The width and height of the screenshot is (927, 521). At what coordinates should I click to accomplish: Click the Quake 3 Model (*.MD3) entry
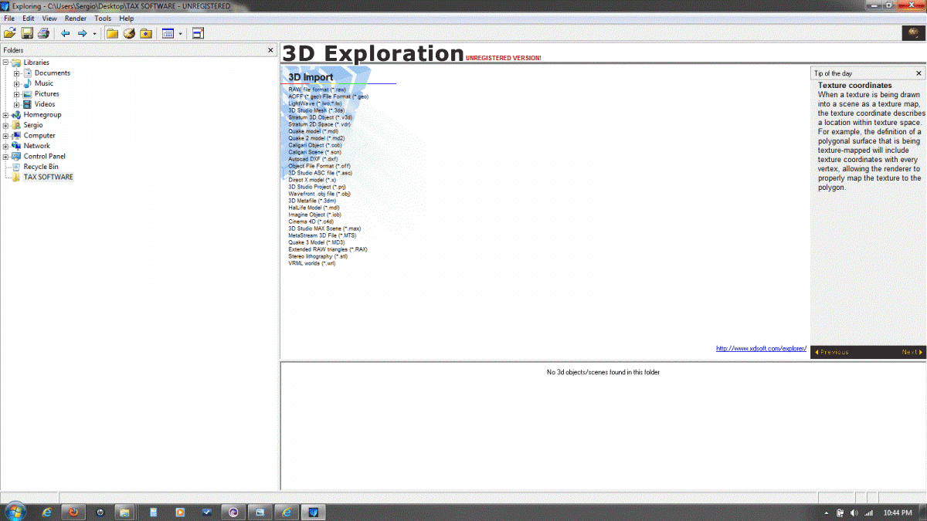coord(317,242)
